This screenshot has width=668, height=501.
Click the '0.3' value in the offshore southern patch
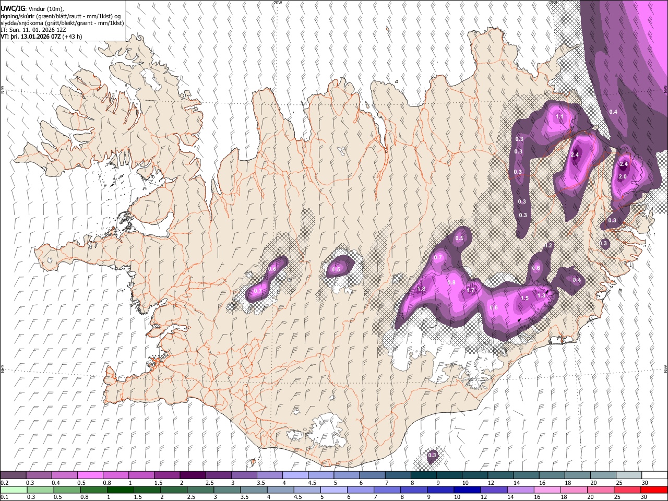coord(432,456)
